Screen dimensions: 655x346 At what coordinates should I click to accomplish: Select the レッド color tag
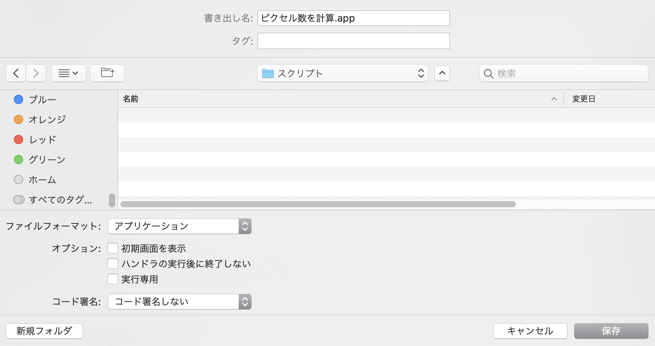(42, 140)
